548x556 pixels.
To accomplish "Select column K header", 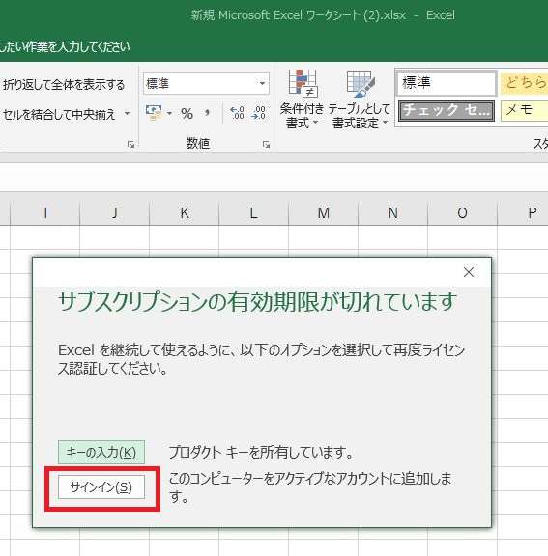I will (185, 212).
